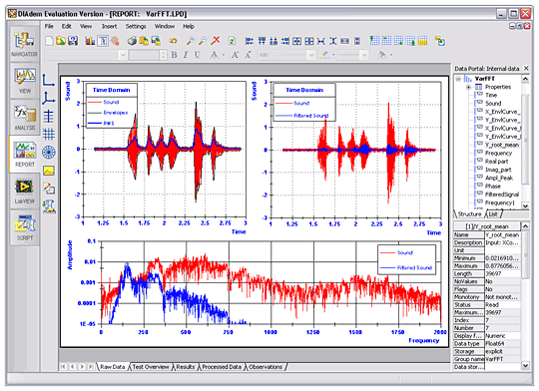
Task: Select Data Portal Structure tab
Action: point(469,214)
